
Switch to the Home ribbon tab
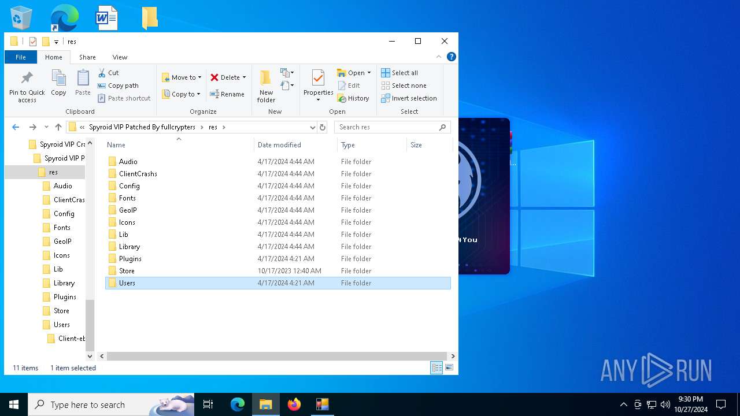coord(54,57)
